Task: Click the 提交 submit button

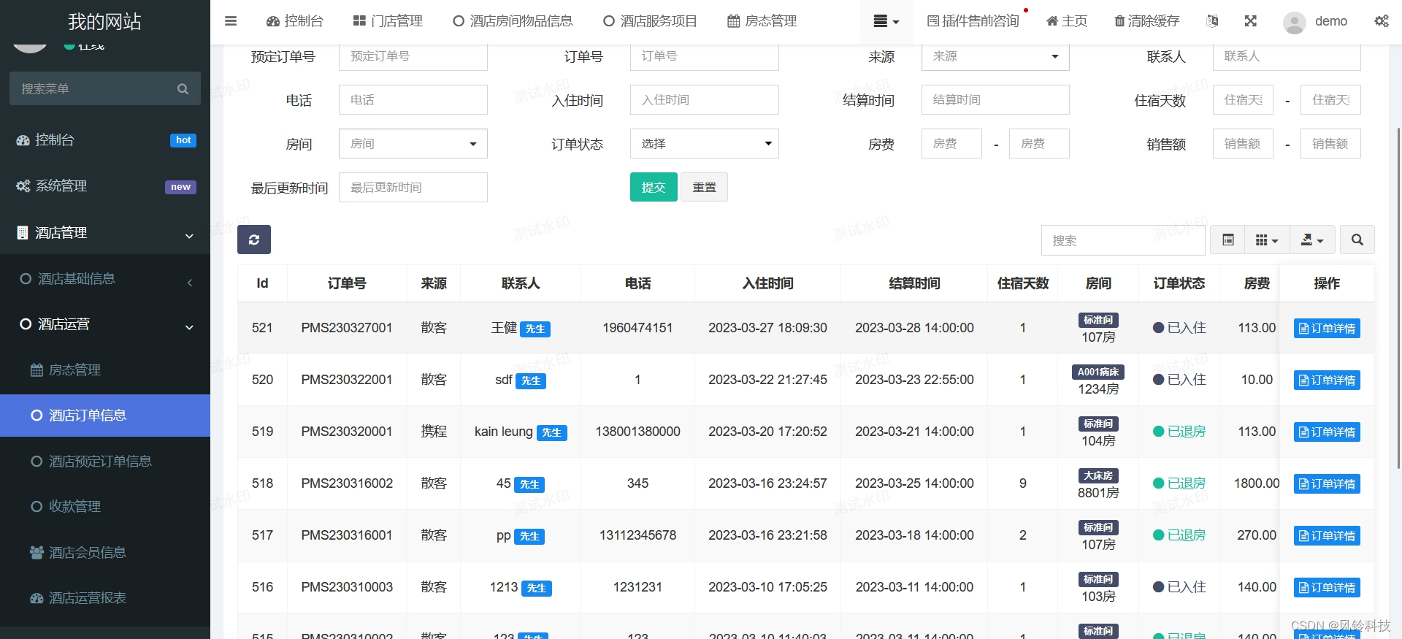Action: [654, 188]
